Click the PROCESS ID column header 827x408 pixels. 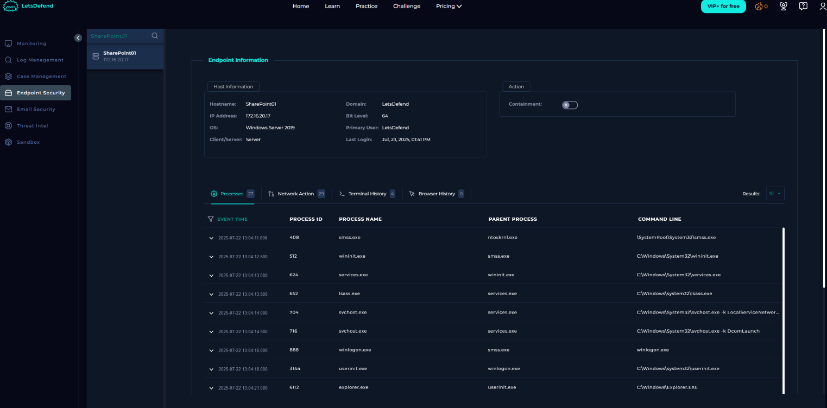click(x=306, y=219)
